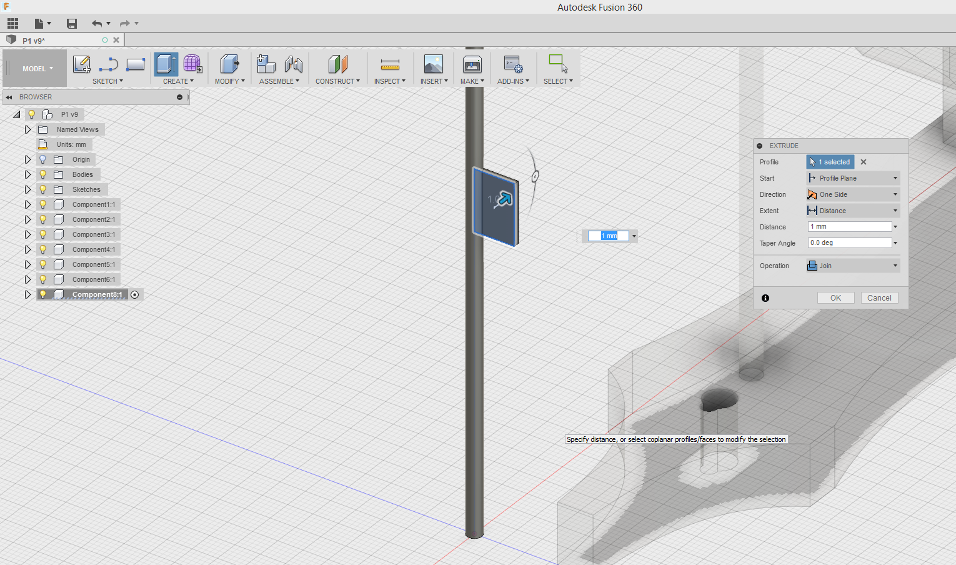Toggle visibility bulb of Component2:1
Viewport: 956px width, 565px height.
(x=43, y=219)
